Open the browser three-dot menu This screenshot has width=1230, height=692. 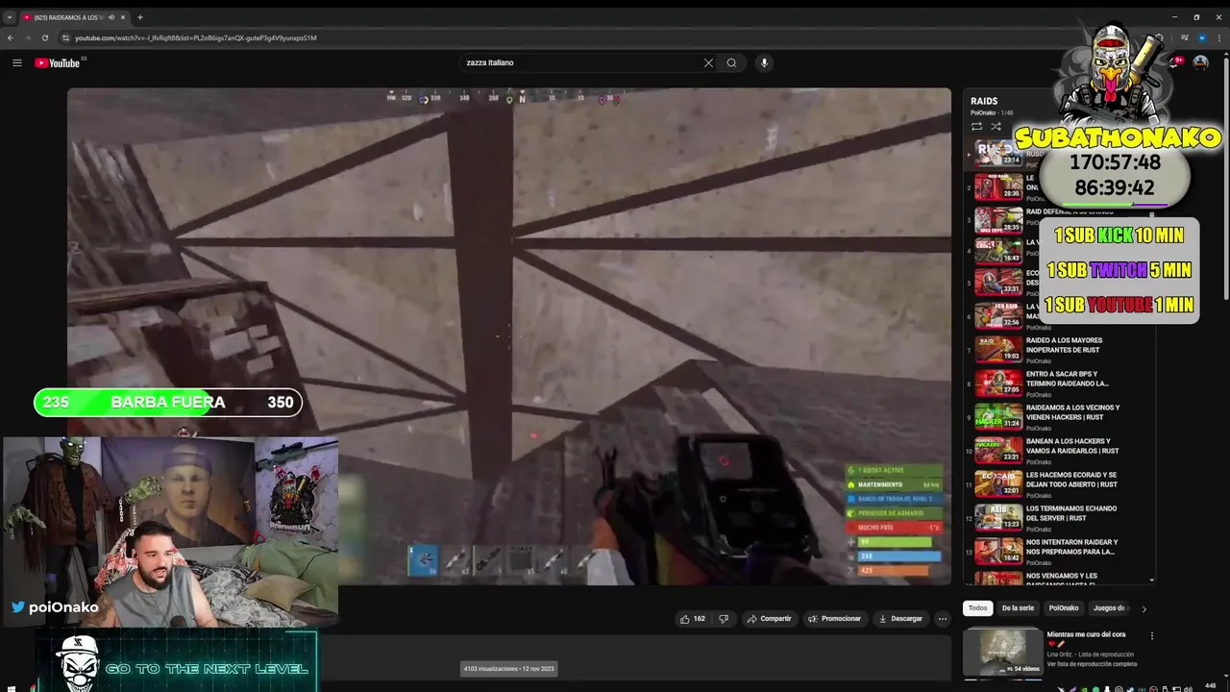point(1218,37)
